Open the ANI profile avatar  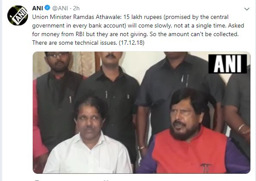click(18, 15)
